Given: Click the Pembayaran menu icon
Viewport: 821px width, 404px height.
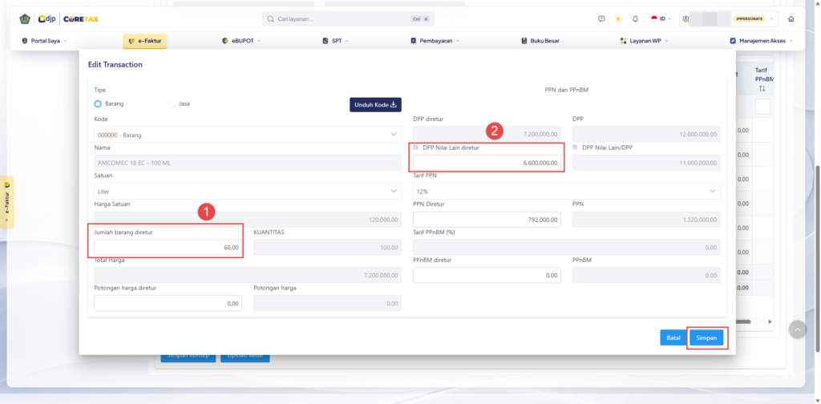Looking at the screenshot, I should 413,40.
